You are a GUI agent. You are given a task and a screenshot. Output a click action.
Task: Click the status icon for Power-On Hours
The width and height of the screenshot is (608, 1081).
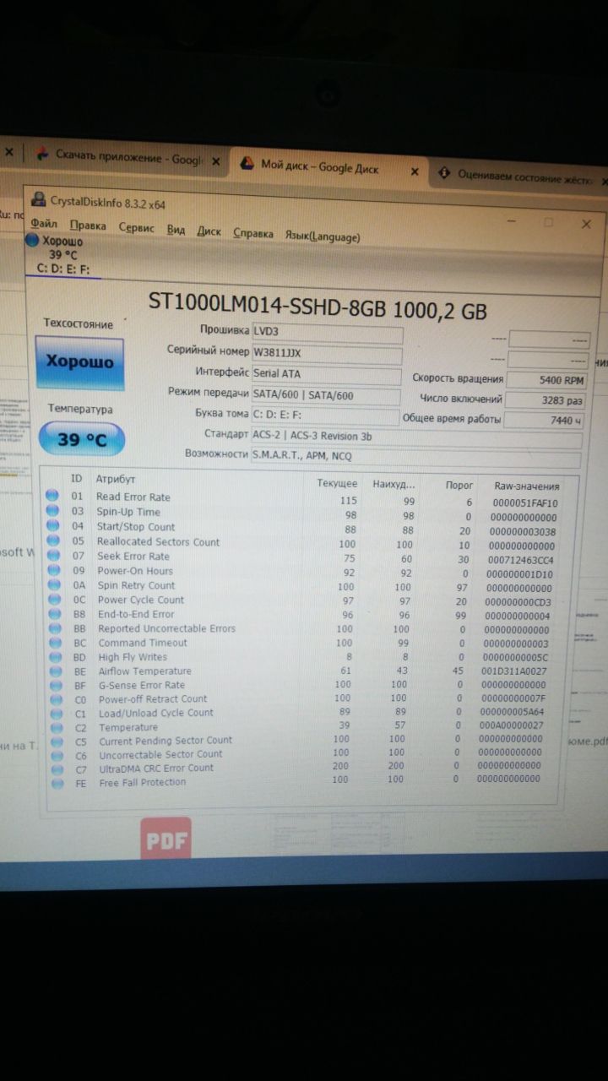(x=54, y=570)
